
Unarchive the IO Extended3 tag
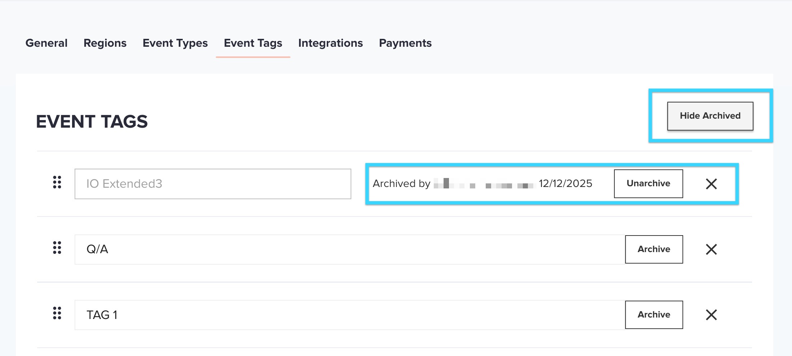coord(648,183)
